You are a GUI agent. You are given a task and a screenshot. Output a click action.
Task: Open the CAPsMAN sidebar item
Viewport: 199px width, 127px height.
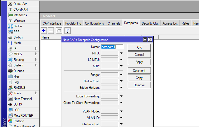(x=20, y=9)
